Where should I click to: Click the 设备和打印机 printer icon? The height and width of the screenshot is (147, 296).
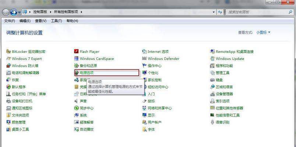pos(8,101)
